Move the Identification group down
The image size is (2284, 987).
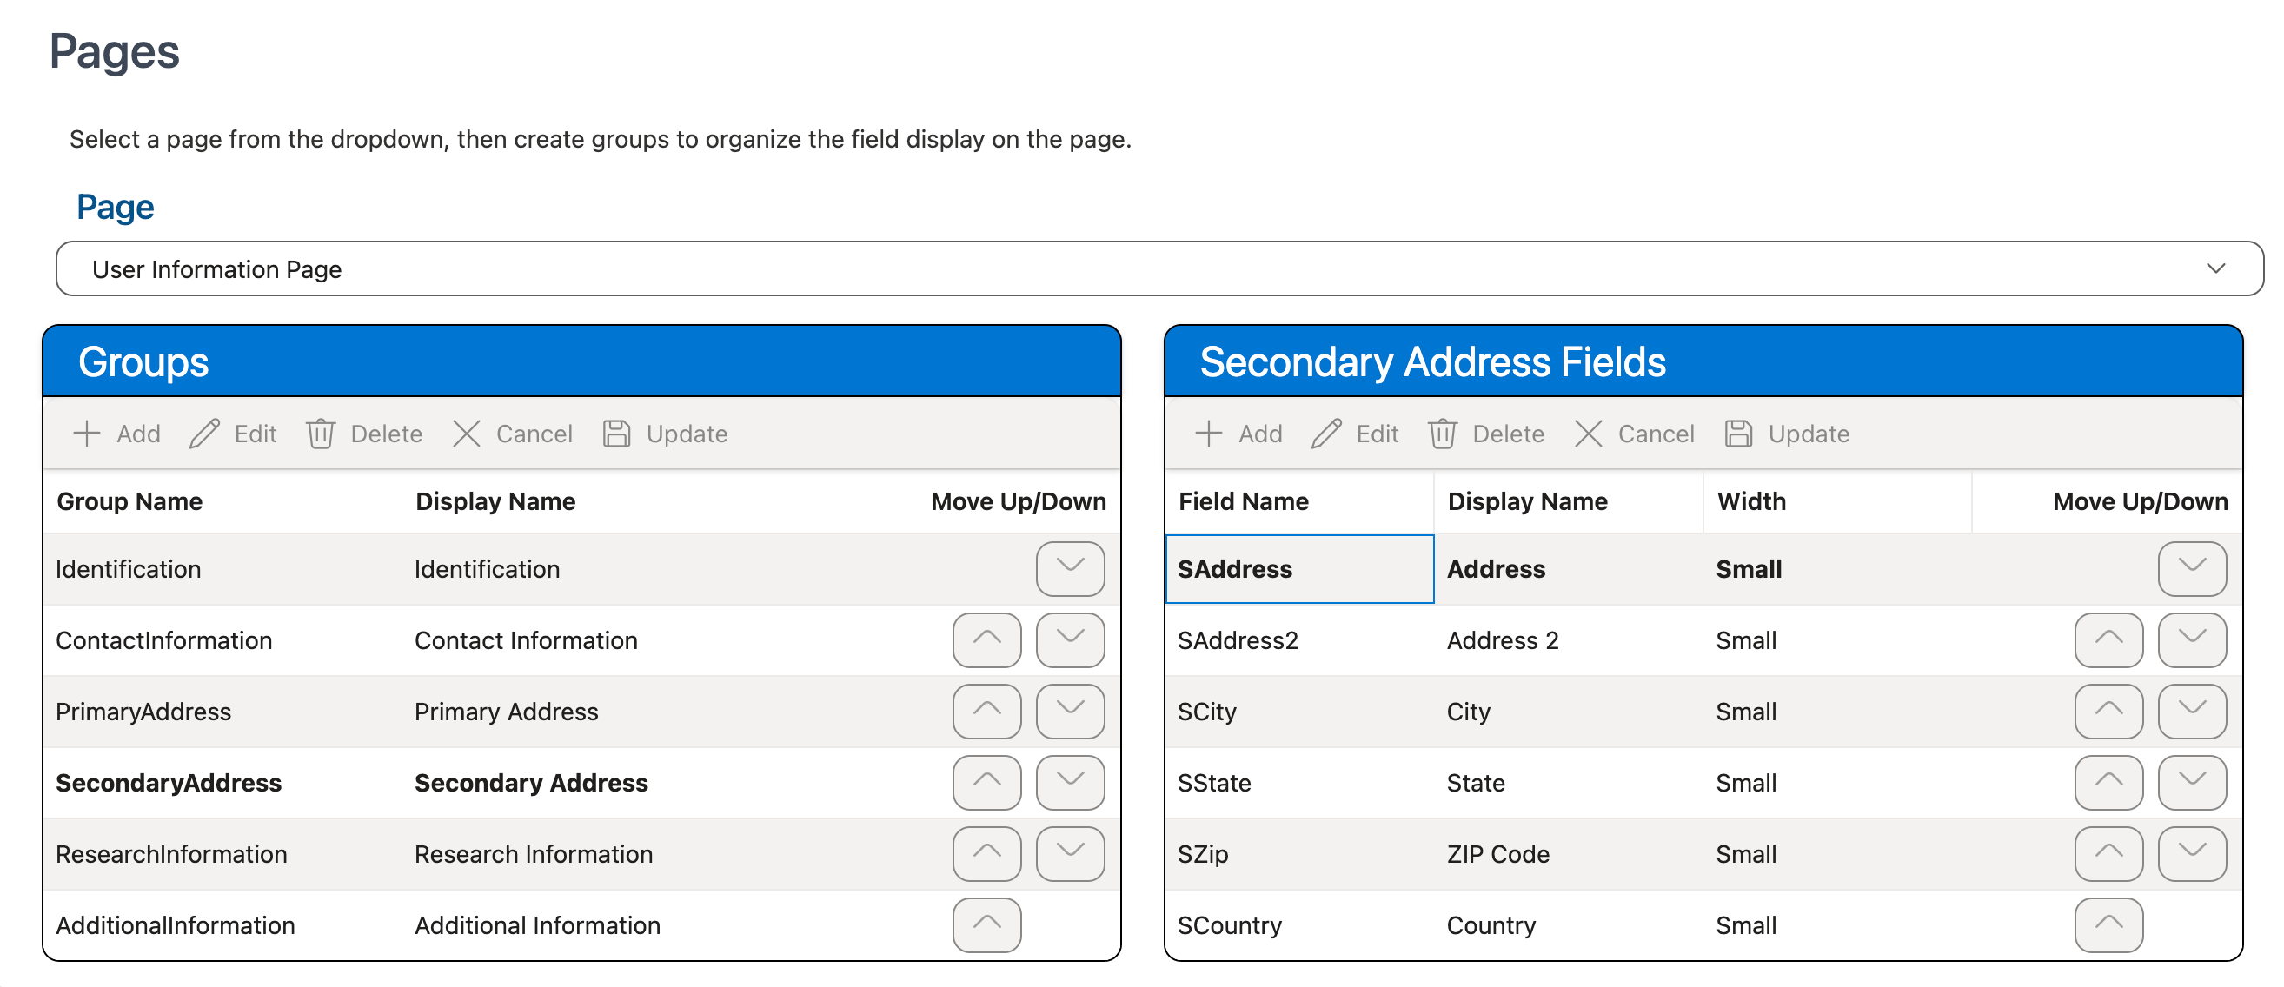coord(1069,569)
